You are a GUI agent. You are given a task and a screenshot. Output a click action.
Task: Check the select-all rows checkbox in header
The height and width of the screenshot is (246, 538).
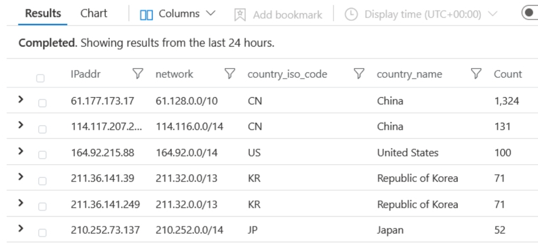[40, 78]
